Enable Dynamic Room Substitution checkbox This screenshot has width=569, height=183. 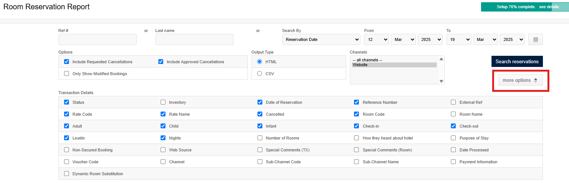pyautogui.click(x=67, y=174)
